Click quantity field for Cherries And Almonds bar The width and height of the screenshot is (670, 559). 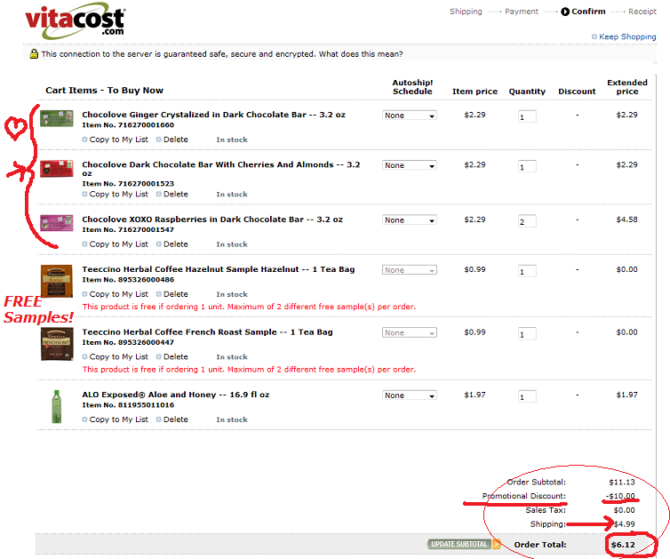527,167
